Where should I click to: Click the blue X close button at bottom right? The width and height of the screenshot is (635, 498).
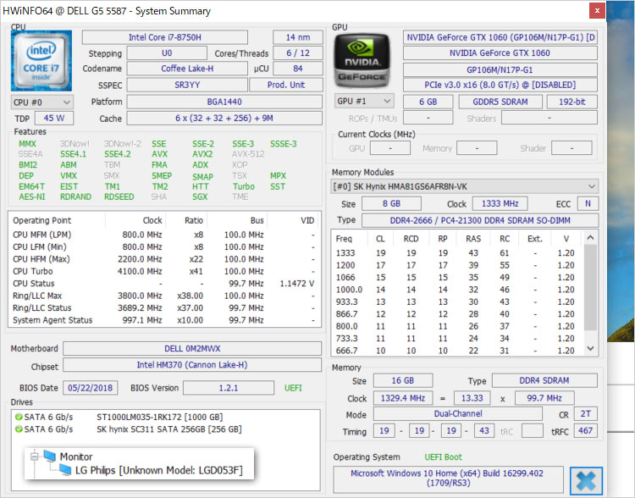click(x=586, y=481)
